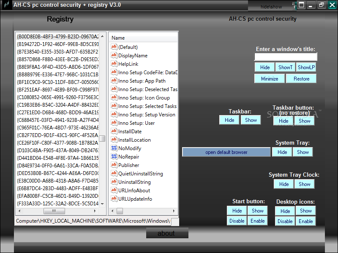Focus the window's title input field

click(286, 57)
